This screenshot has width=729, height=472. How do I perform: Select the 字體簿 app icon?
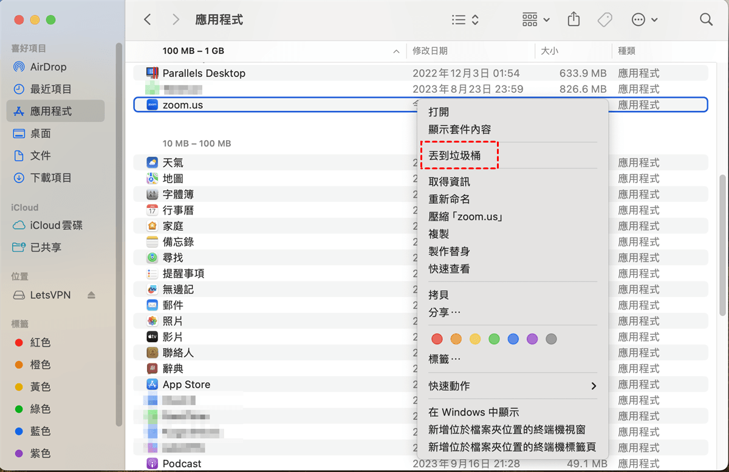click(152, 194)
